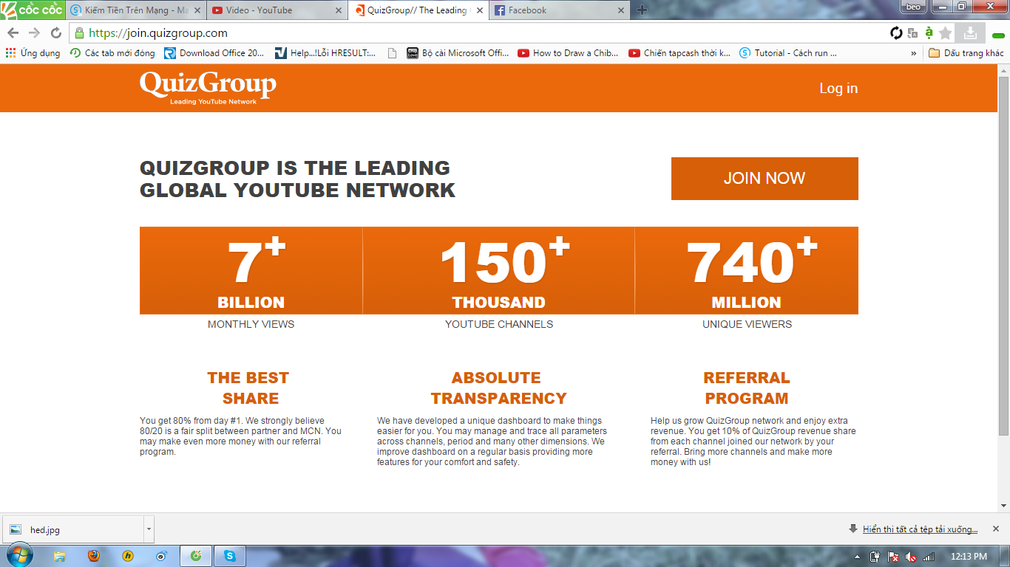
Task: Click the ABSOLUTE TRANSPARENCY heading
Action: click(499, 388)
